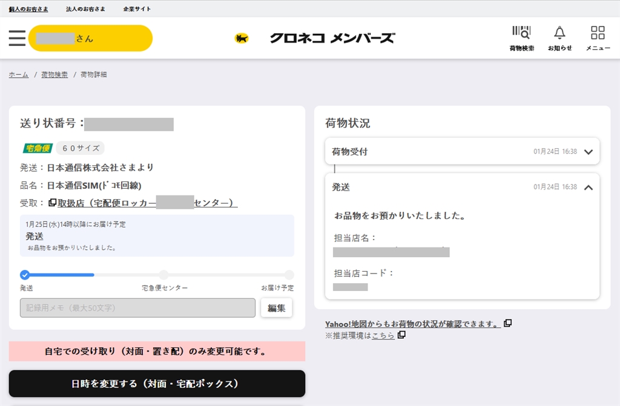Select 個人のお客さま in top bar
The width and height of the screenshot is (620, 406).
pos(28,8)
